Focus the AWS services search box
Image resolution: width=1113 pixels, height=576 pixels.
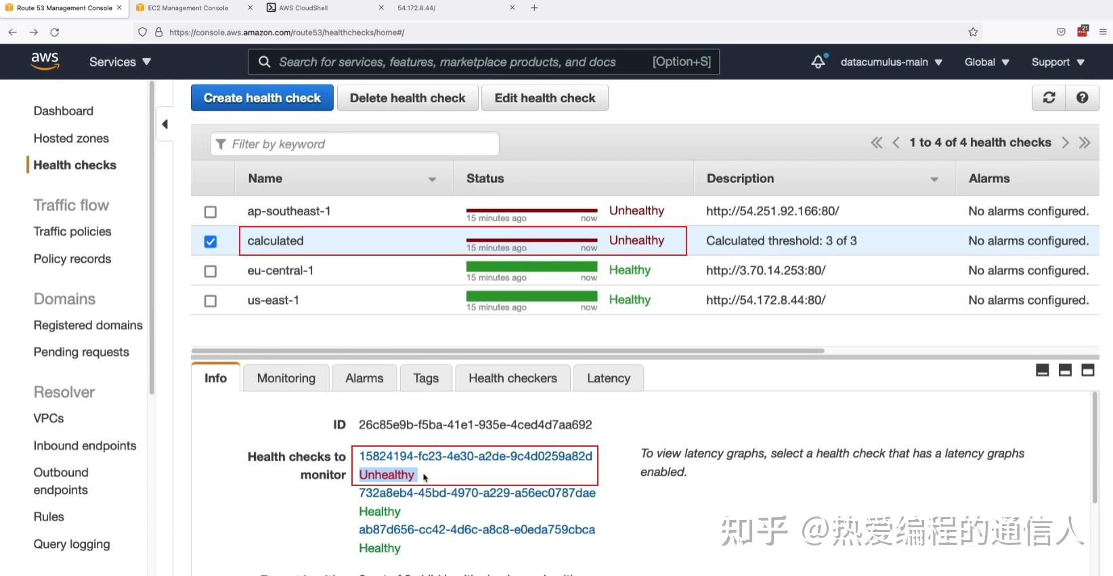tap(483, 62)
